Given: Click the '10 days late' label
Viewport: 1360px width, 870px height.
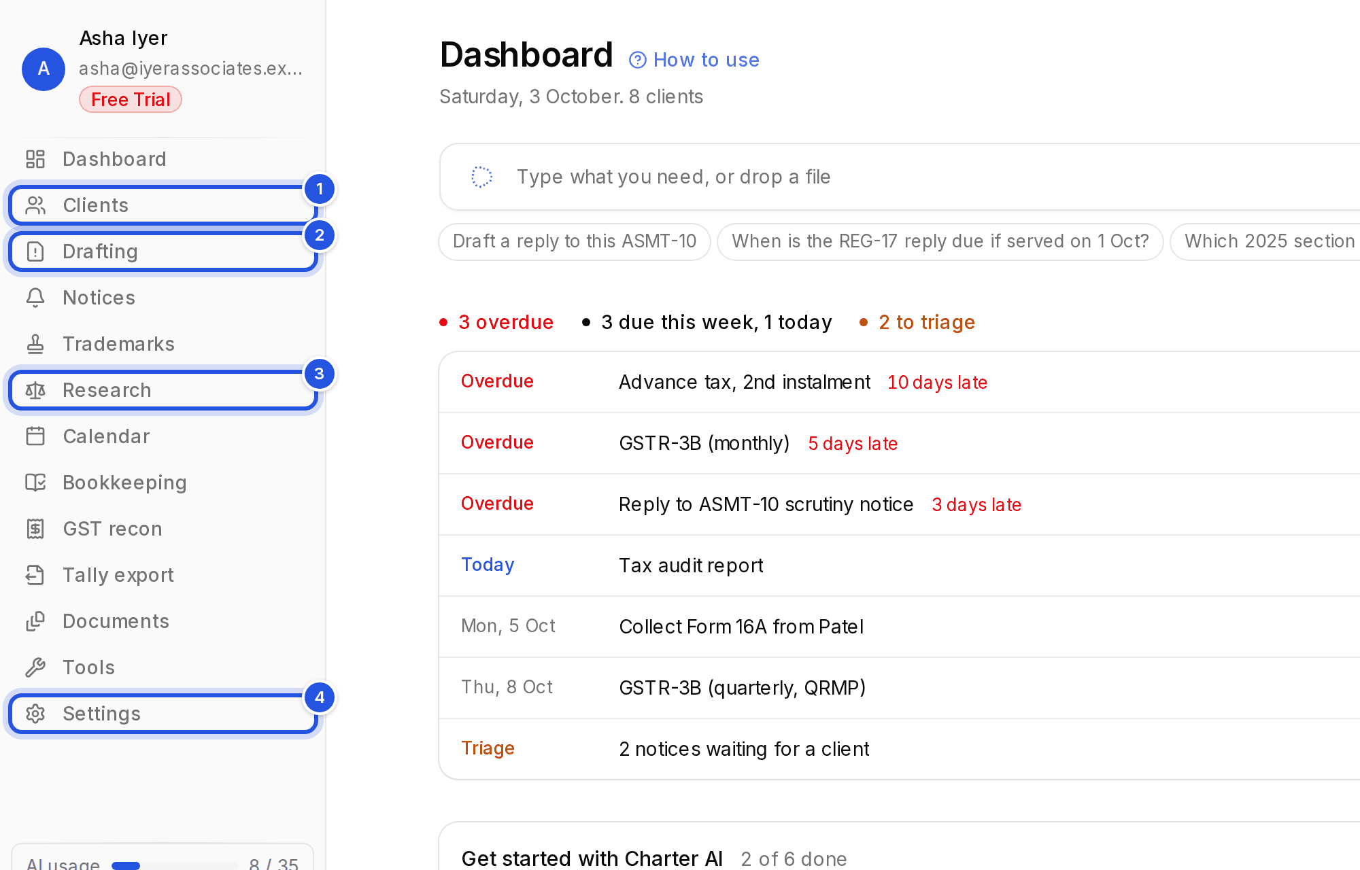Looking at the screenshot, I should pyautogui.click(x=937, y=383).
